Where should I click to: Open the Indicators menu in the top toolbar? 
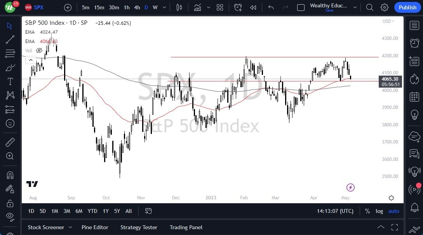click(x=197, y=7)
